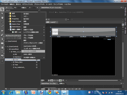The width and height of the screenshot is (127, 95).
Task: Choose 切り取り from context menu
Action: click(x=33, y=14)
